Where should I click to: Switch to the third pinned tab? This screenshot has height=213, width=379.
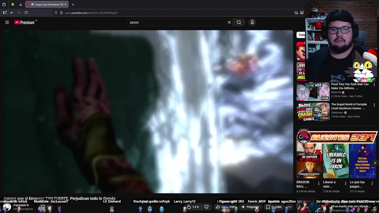pyautogui.click(x=20, y=4)
